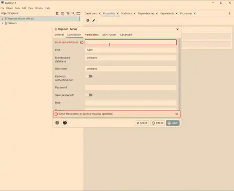The width and height of the screenshot is (234, 191).
Task: Close the Dashboard tab
Action: click(100, 14)
